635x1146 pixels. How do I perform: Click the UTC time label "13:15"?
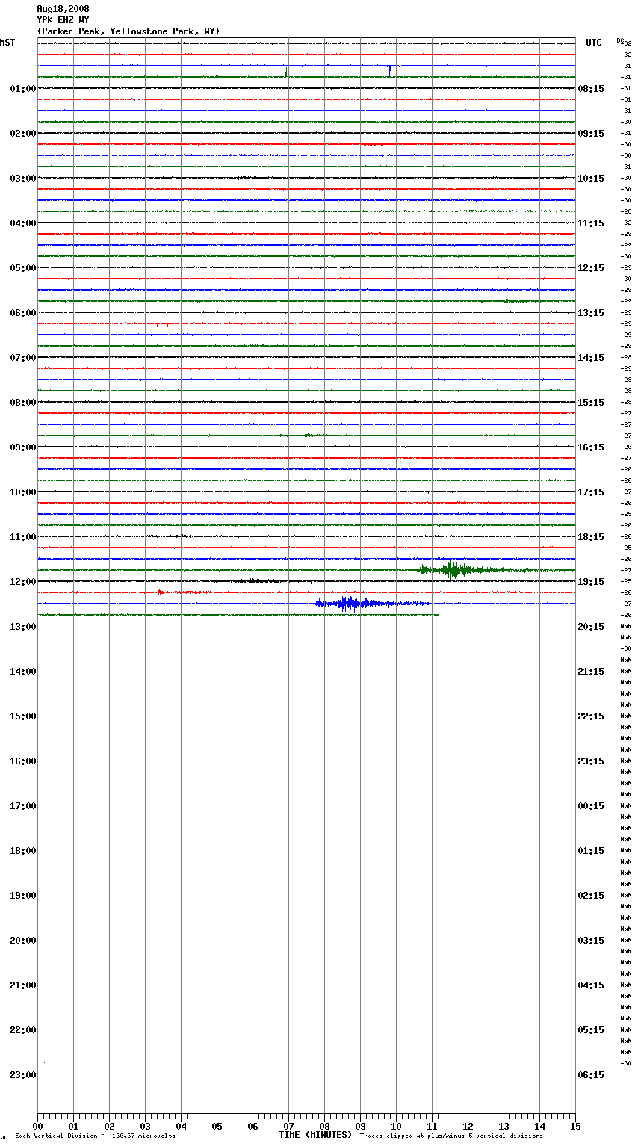pos(591,313)
